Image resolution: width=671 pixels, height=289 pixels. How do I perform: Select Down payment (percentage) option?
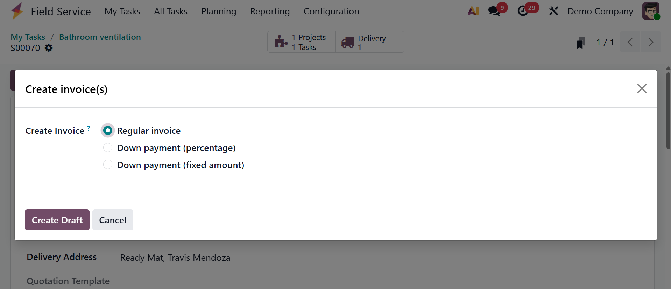tap(108, 148)
